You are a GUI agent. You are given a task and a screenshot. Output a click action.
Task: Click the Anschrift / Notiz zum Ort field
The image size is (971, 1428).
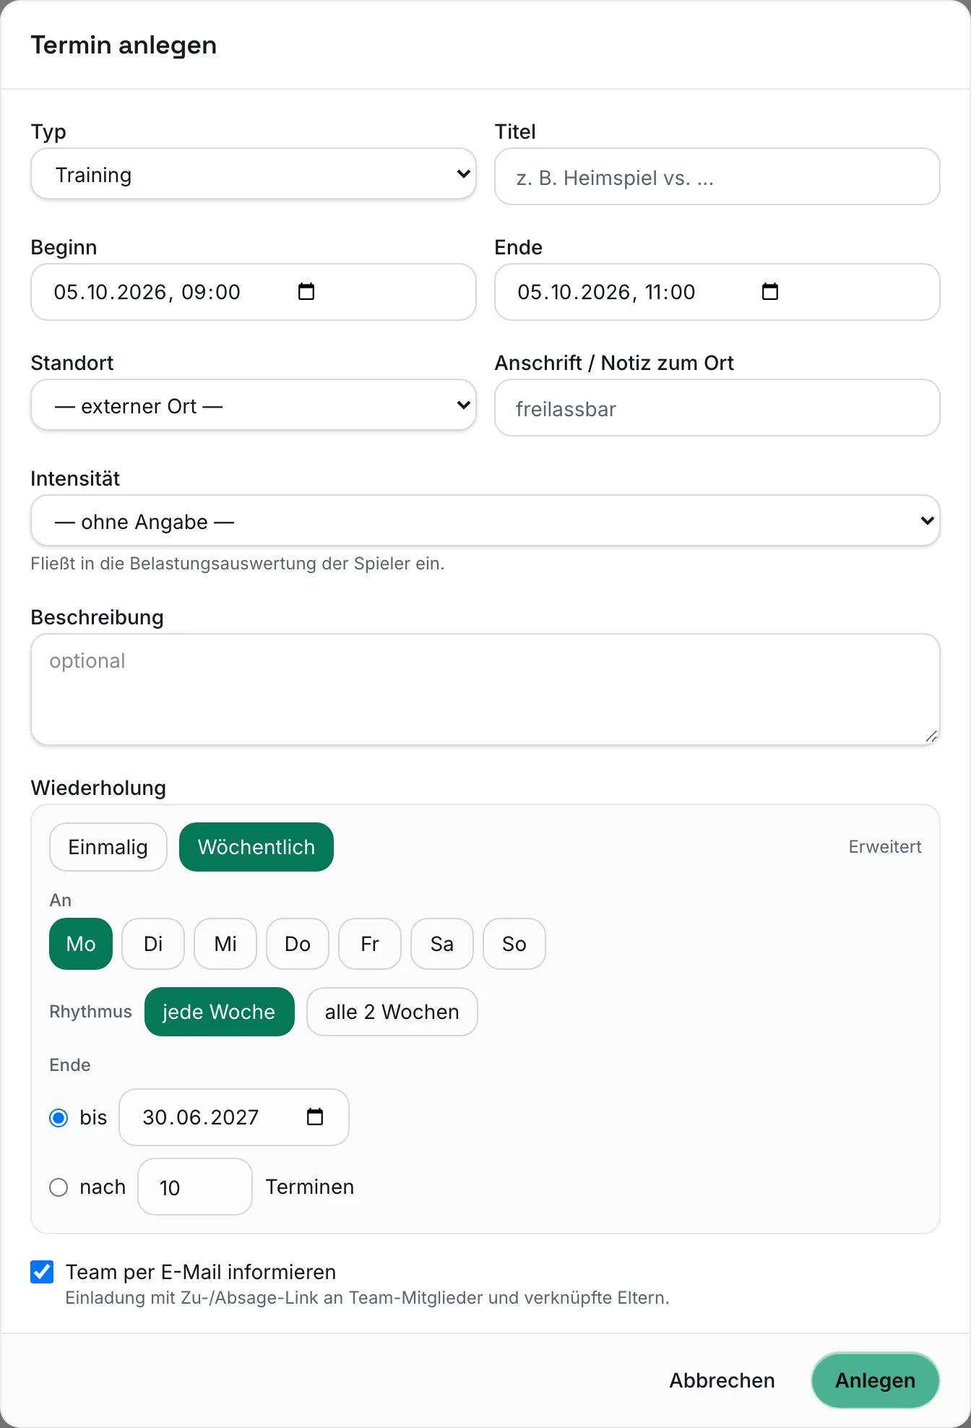[717, 408]
